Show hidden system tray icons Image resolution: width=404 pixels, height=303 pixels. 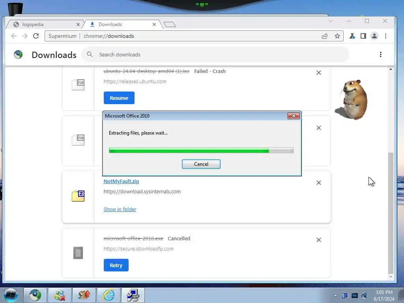click(x=335, y=296)
